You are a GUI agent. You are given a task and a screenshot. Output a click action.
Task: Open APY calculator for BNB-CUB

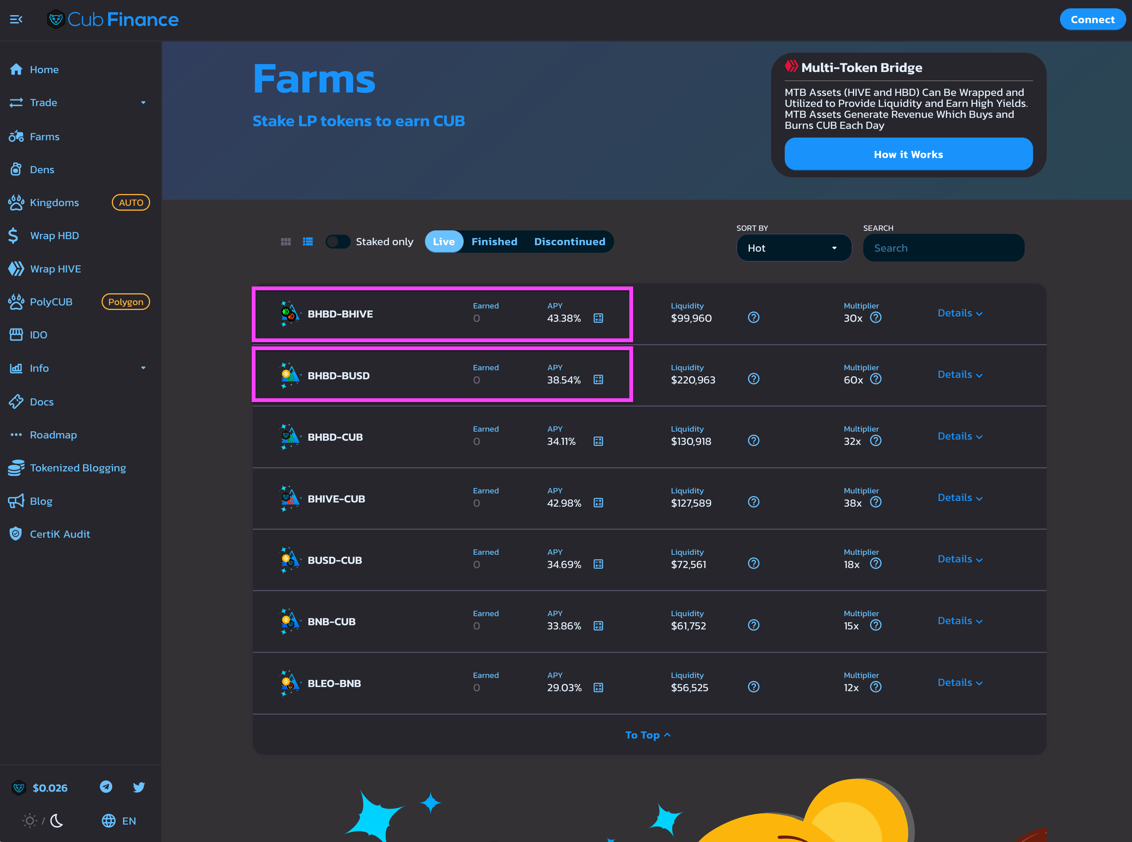tap(598, 626)
